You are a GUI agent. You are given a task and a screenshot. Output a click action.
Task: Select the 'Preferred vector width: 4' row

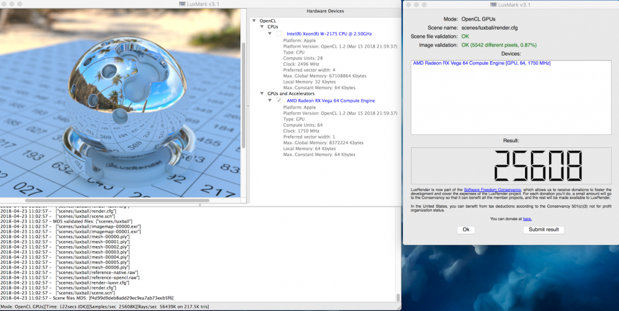click(x=309, y=70)
